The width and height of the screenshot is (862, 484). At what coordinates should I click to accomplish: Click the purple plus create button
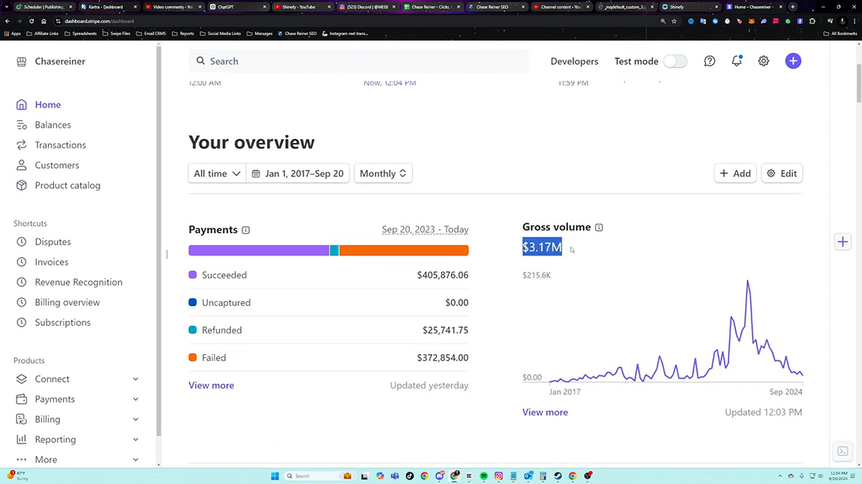point(793,61)
